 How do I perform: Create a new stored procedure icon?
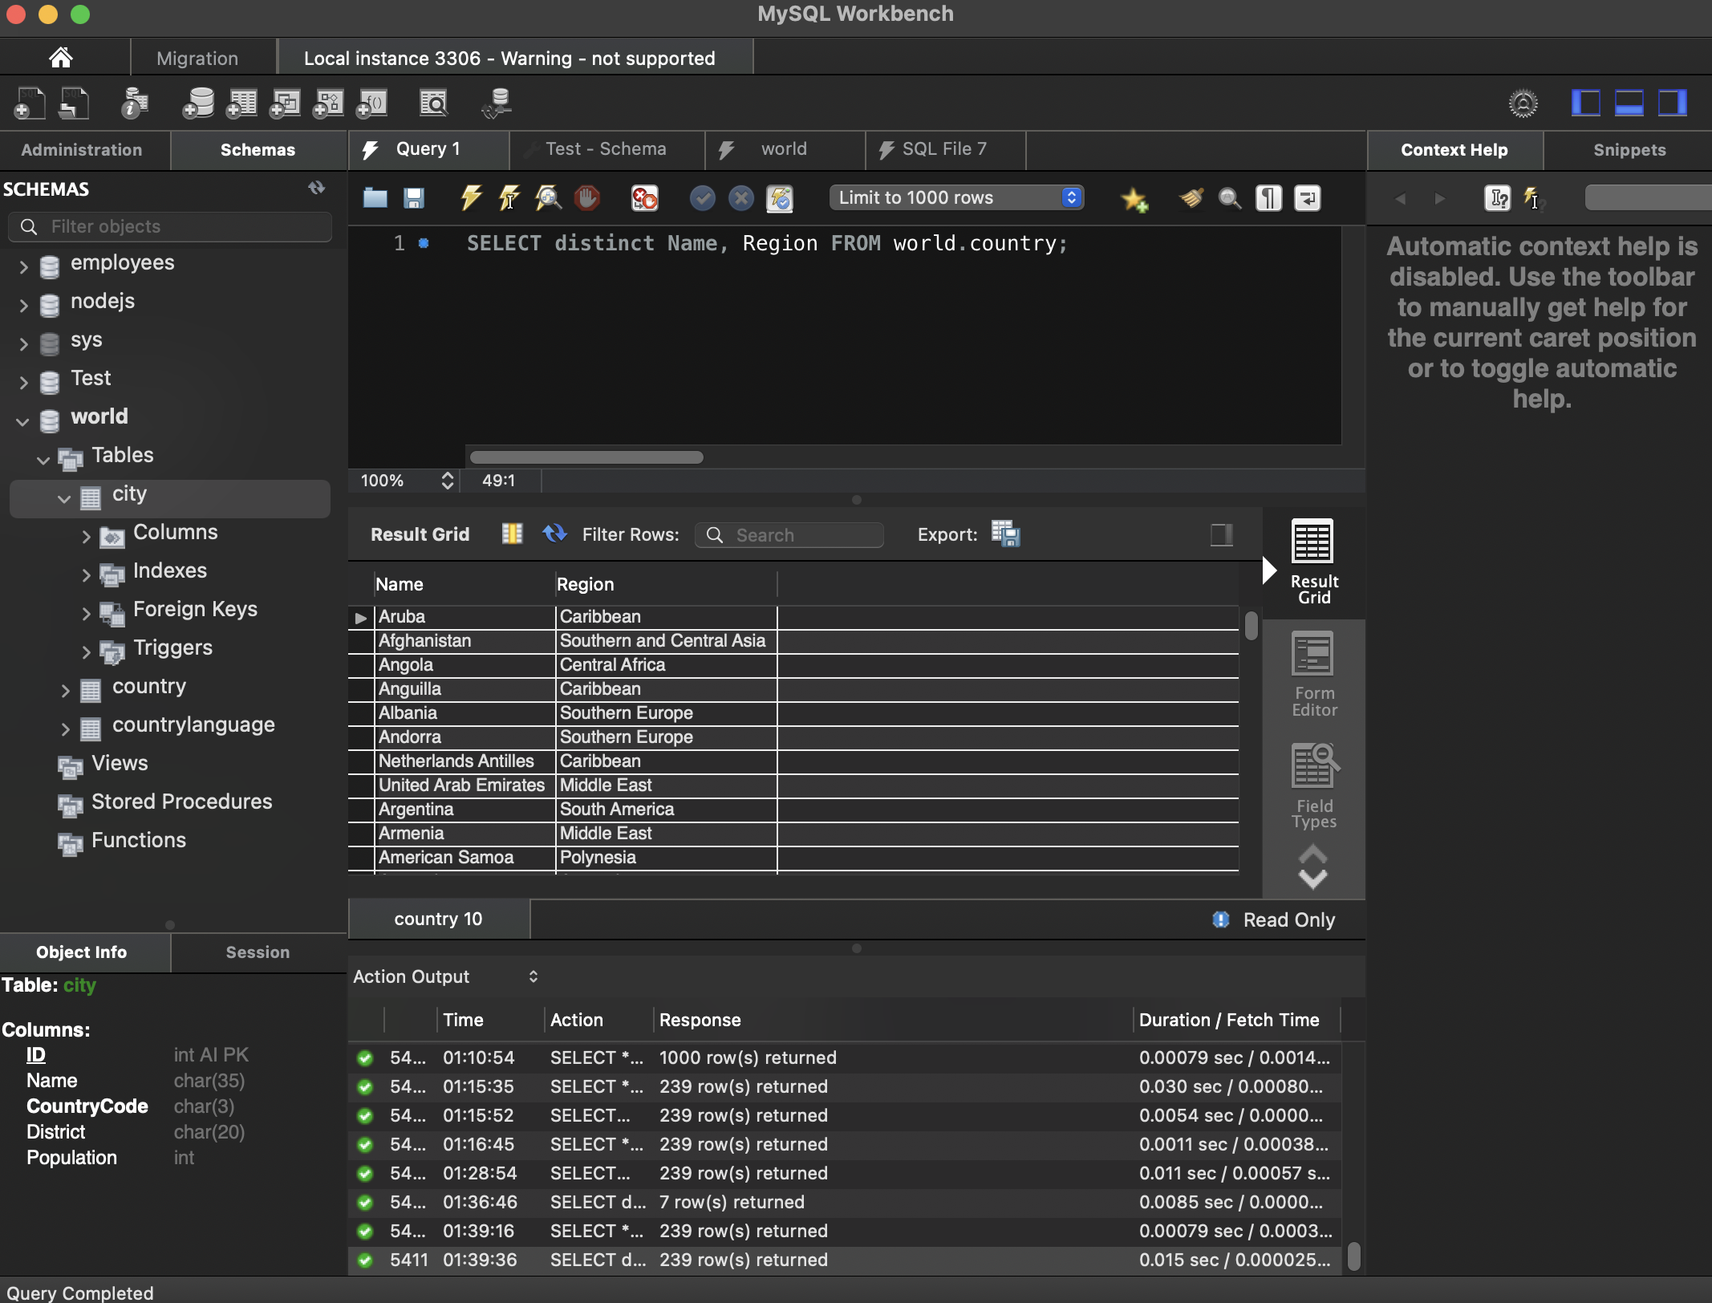point(327,104)
